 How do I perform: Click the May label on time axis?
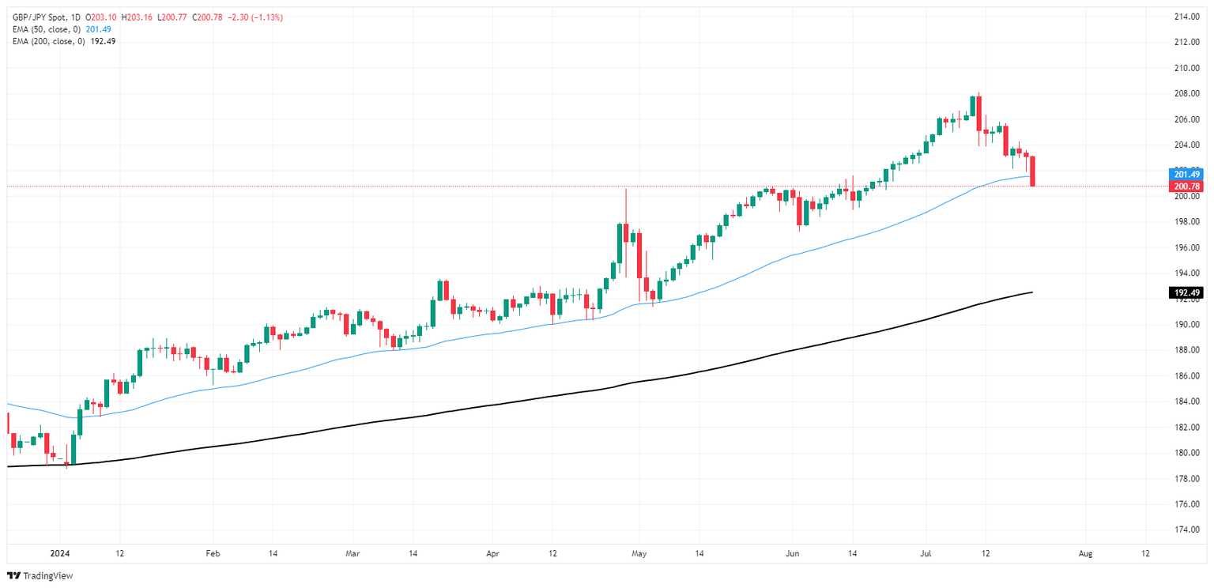click(x=639, y=554)
